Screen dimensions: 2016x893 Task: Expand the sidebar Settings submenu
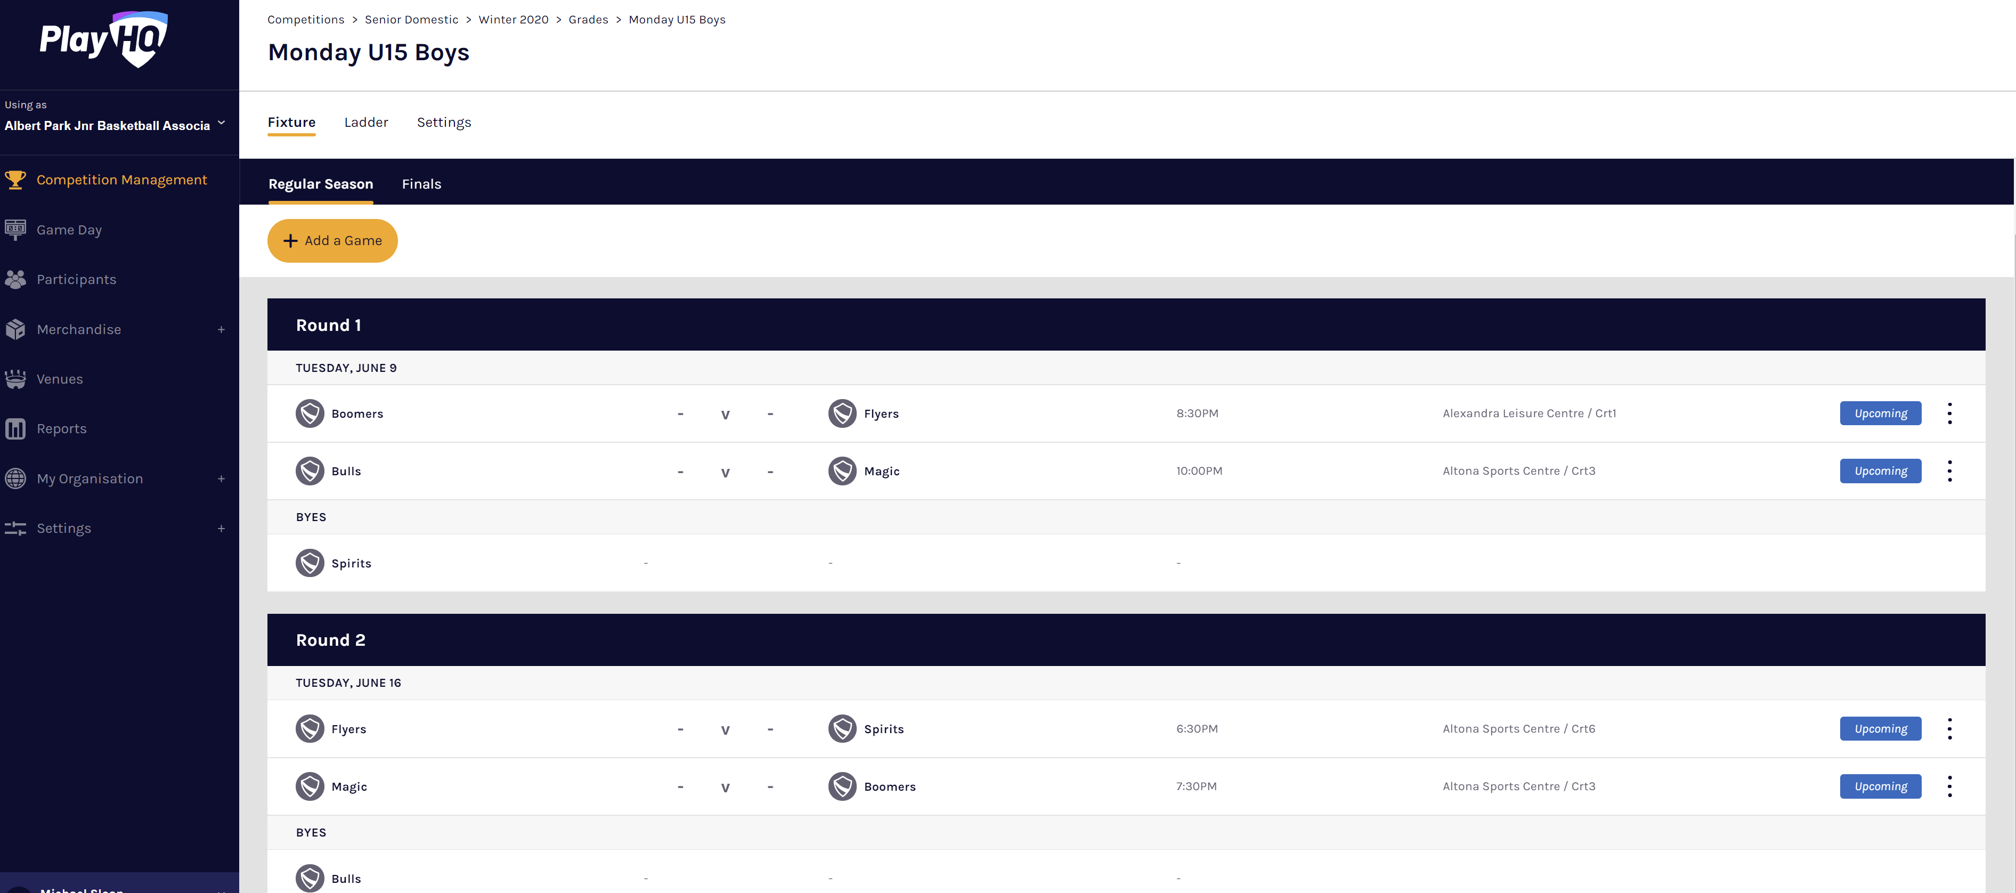coord(222,529)
